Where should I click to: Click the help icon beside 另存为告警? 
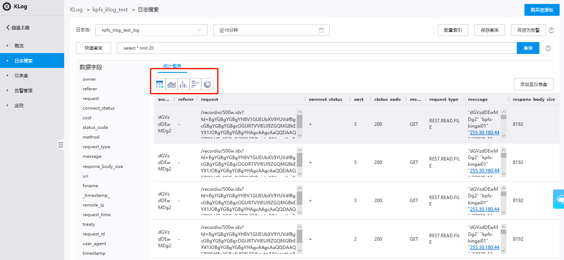551,30
